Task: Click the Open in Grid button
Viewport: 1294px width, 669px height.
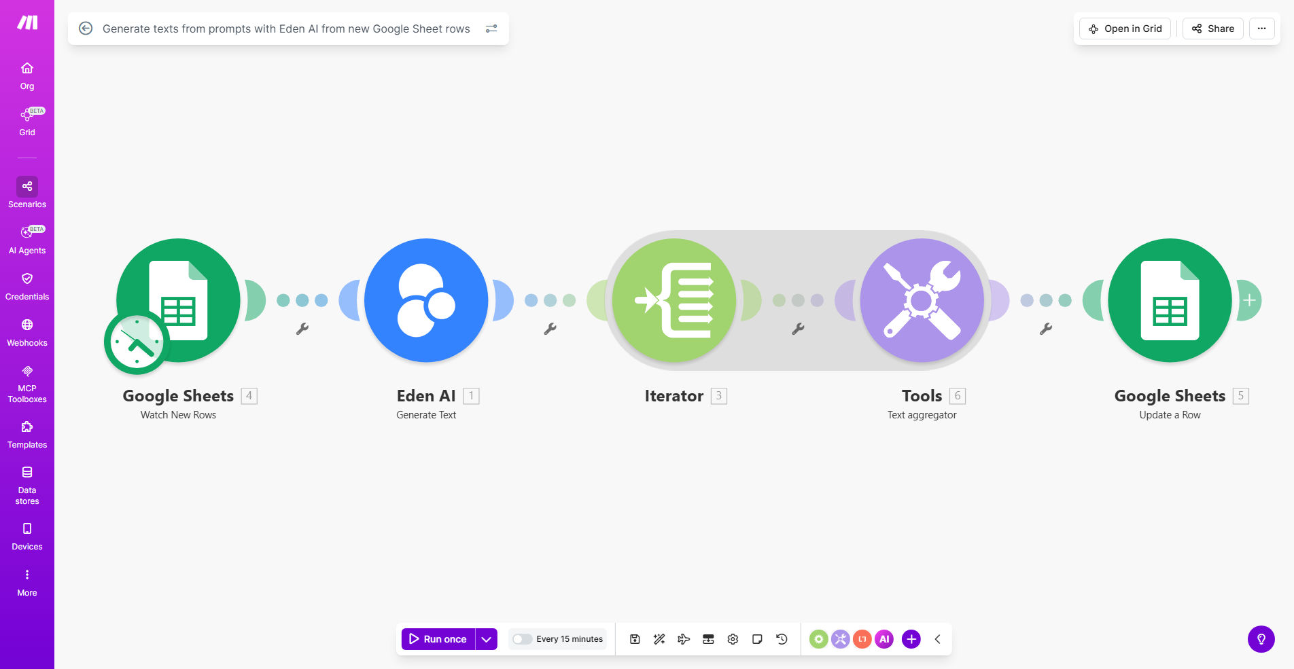Action: coord(1125,29)
